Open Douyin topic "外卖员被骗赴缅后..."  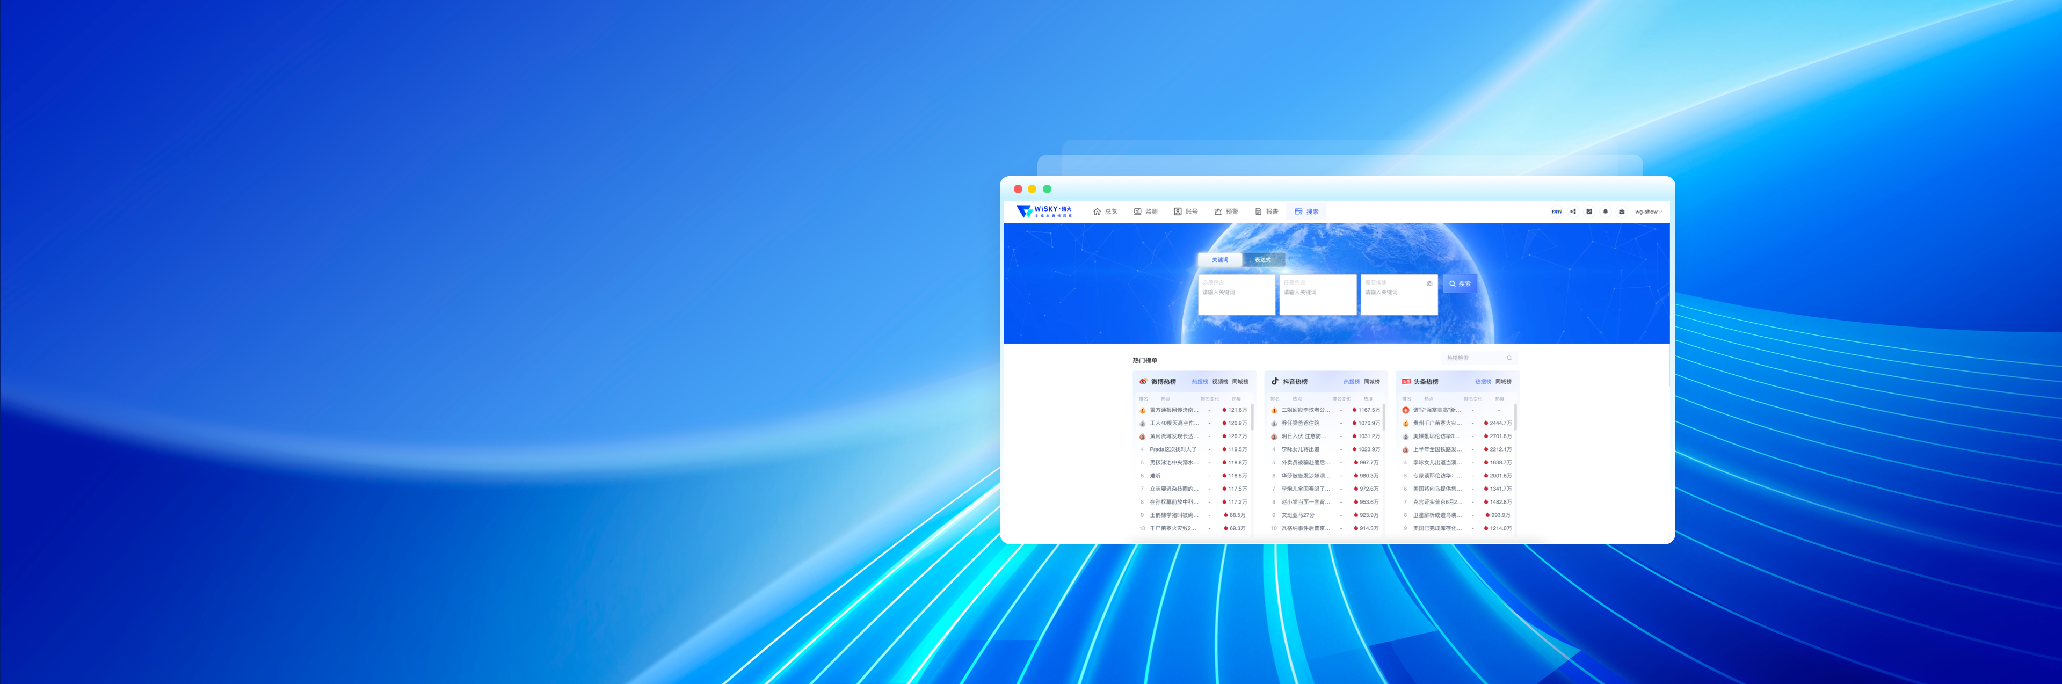click(1305, 462)
